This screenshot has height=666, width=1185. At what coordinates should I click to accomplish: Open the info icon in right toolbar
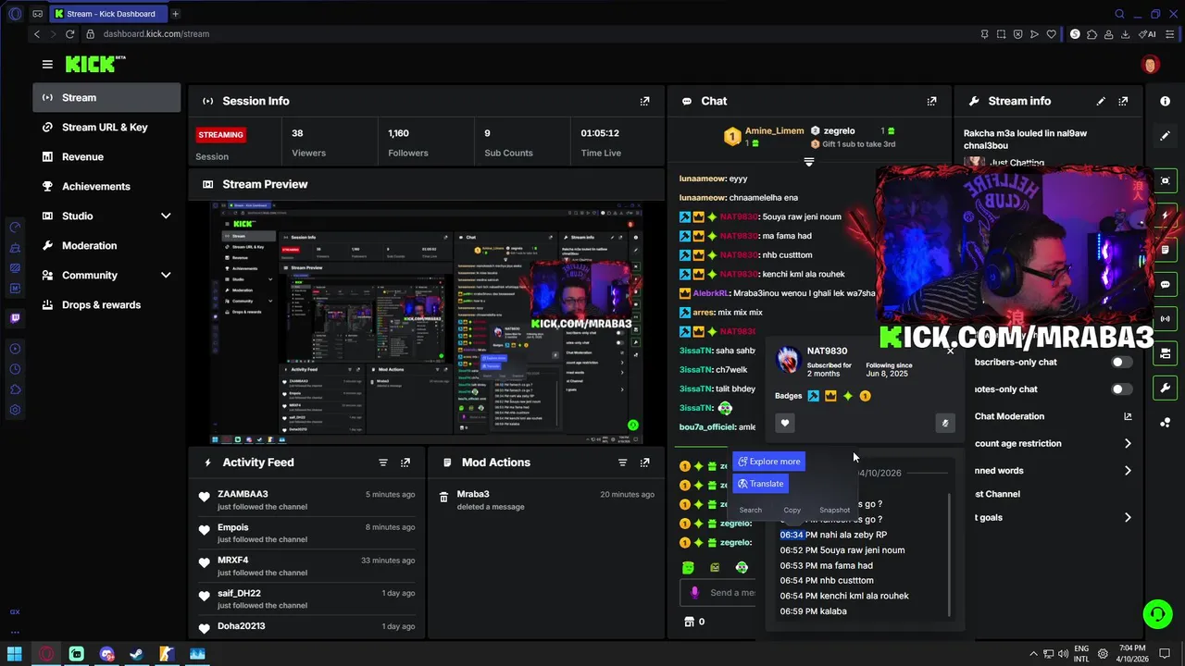tap(1166, 101)
